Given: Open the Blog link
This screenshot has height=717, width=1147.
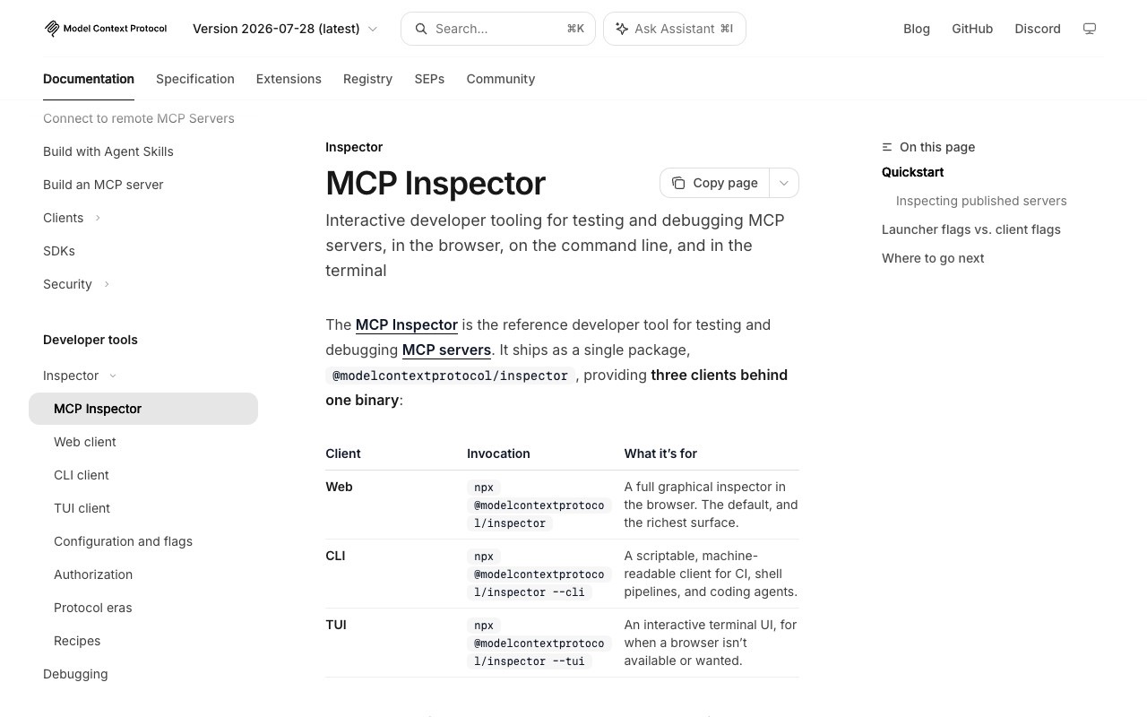Looking at the screenshot, I should tap(917, 29).
